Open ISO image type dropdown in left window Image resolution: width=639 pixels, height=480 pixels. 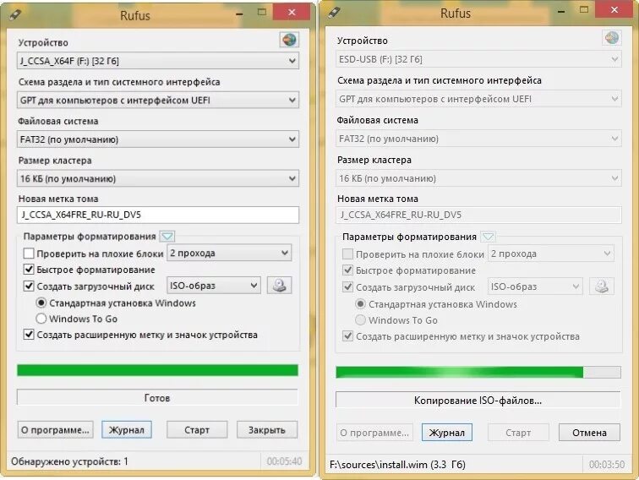point(213,286)
